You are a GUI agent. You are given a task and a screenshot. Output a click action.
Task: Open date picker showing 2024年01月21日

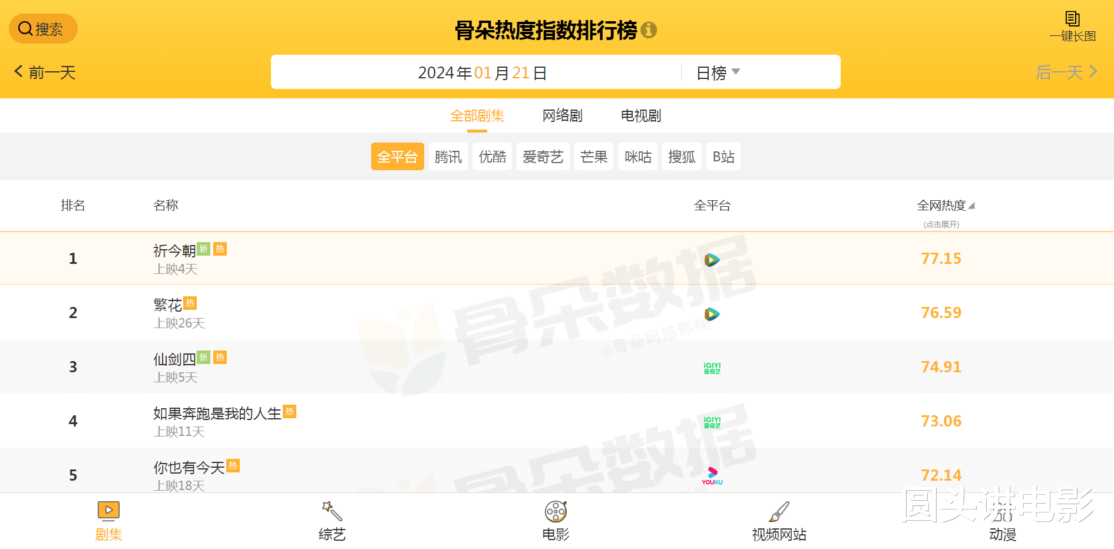482,72
